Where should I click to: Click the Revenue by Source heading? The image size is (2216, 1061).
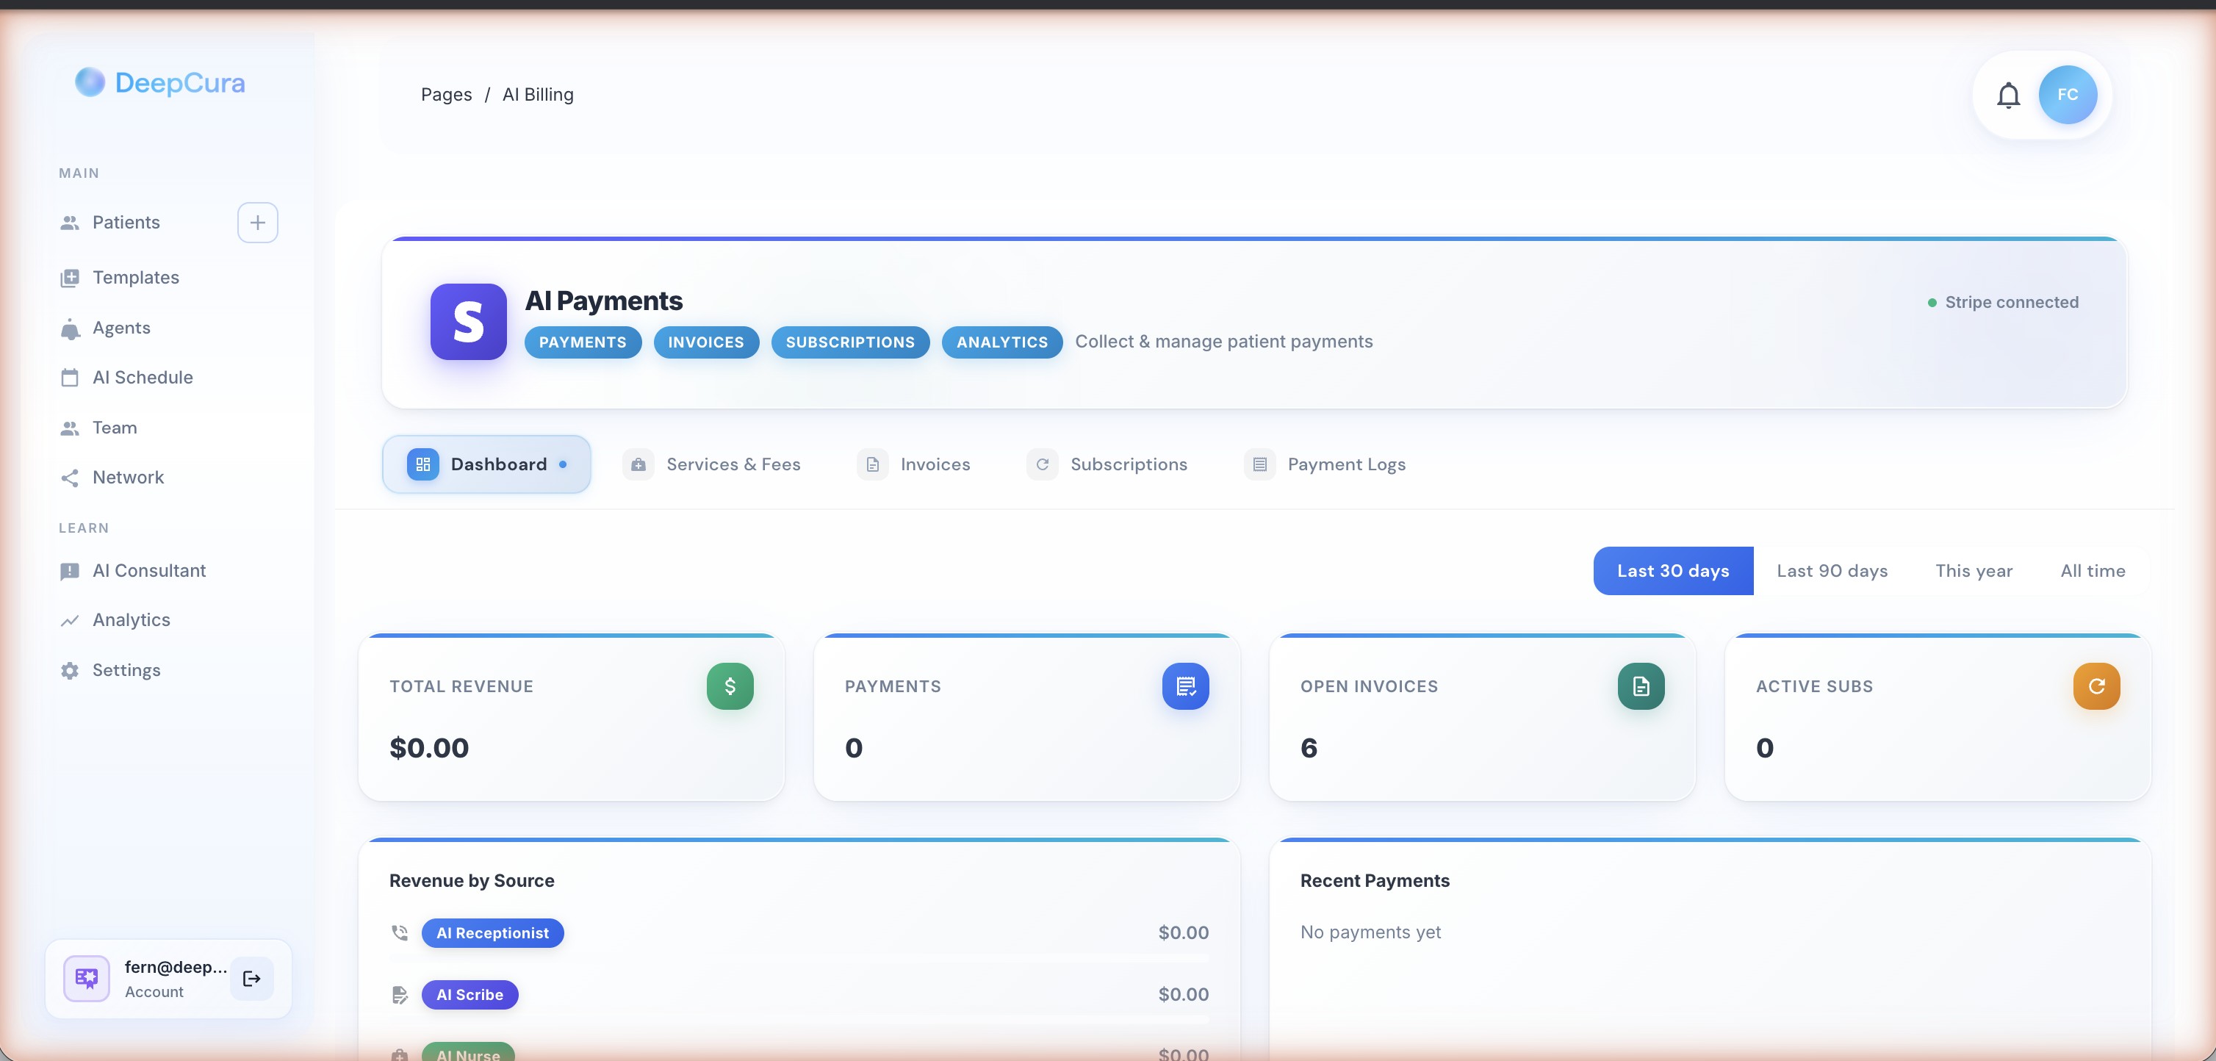pos(472,881)
